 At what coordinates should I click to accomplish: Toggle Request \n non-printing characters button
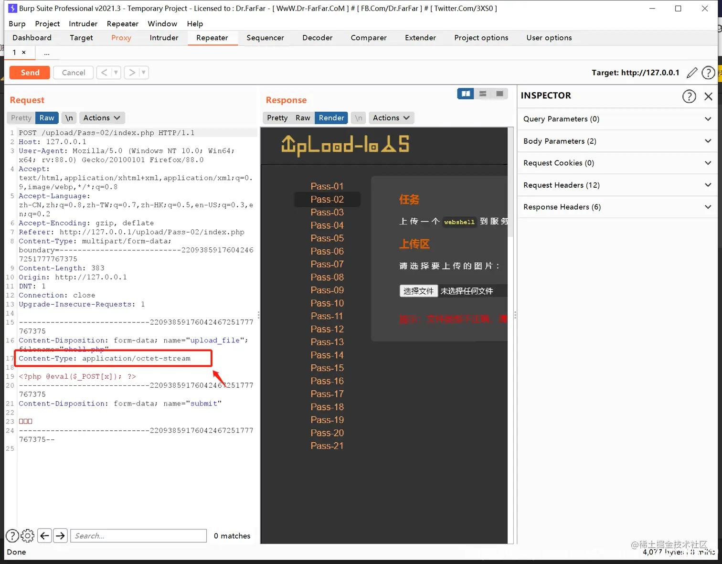click(69, 118)
